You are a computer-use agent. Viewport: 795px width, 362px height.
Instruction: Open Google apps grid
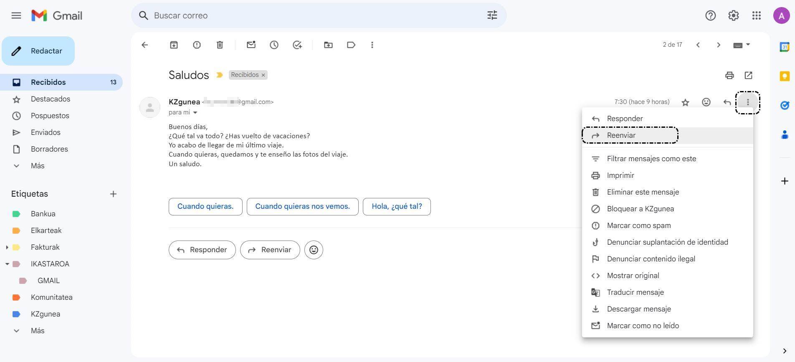tap(756, 15)
